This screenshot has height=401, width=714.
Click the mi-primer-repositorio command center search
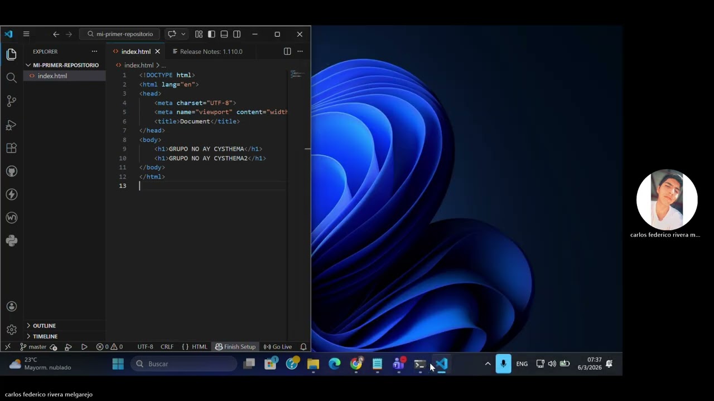(x=120, y=34)
